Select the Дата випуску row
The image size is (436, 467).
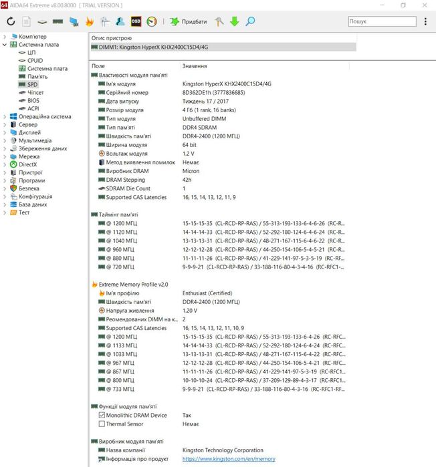(219, 102)
